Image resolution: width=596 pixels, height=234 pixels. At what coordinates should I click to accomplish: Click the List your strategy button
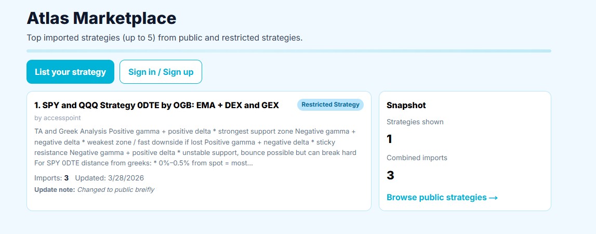(70, 72)
